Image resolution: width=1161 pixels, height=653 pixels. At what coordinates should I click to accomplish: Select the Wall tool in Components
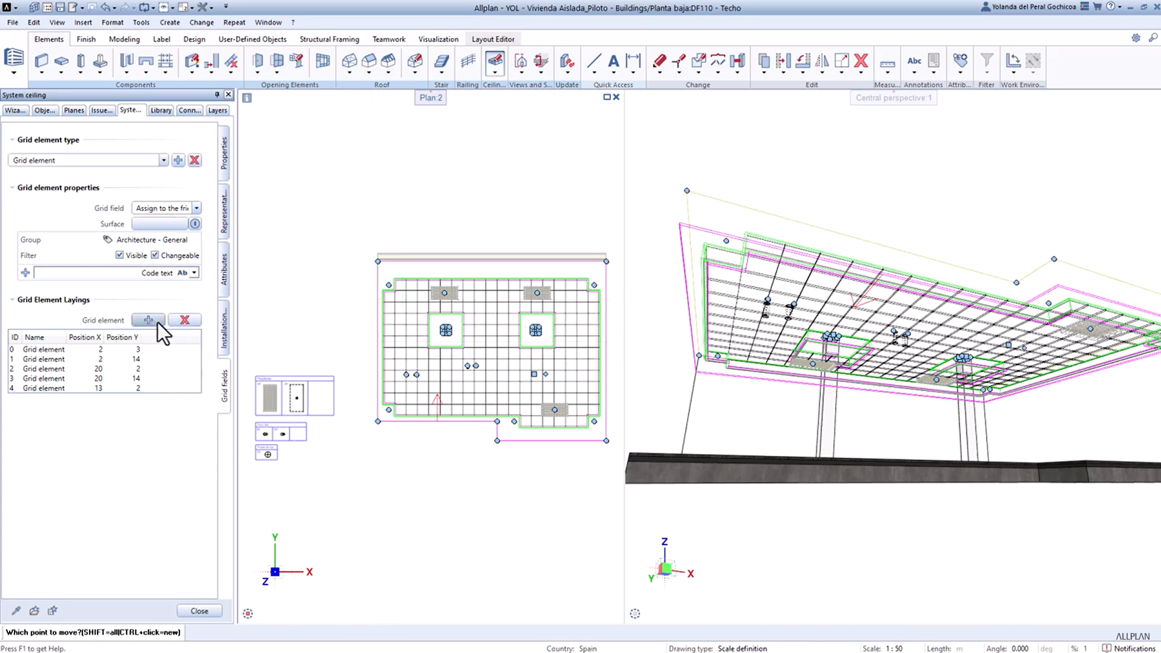tap(41, 61)
